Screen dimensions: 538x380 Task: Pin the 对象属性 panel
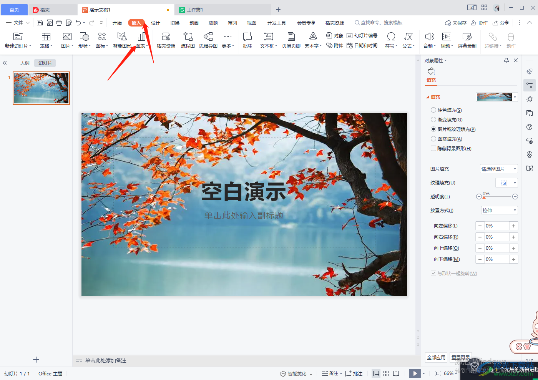coord(506,60)
